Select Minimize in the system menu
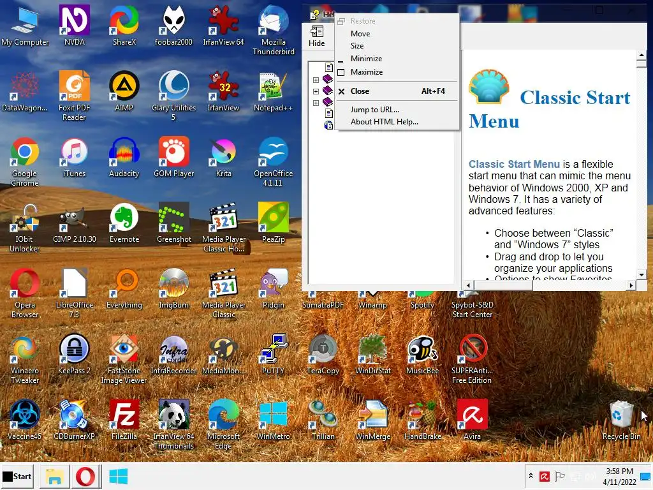 [x=397, y=59]
